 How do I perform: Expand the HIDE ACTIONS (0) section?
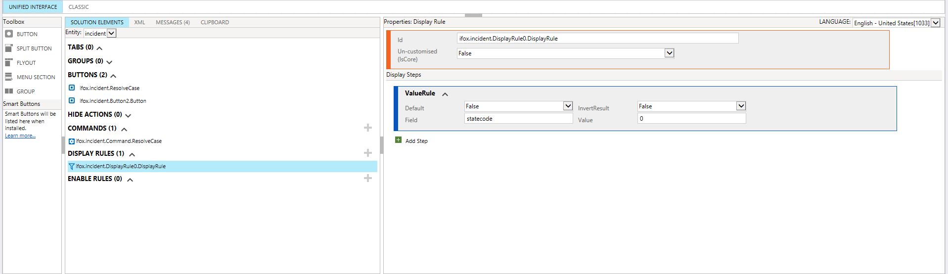[x=128, y=115]
